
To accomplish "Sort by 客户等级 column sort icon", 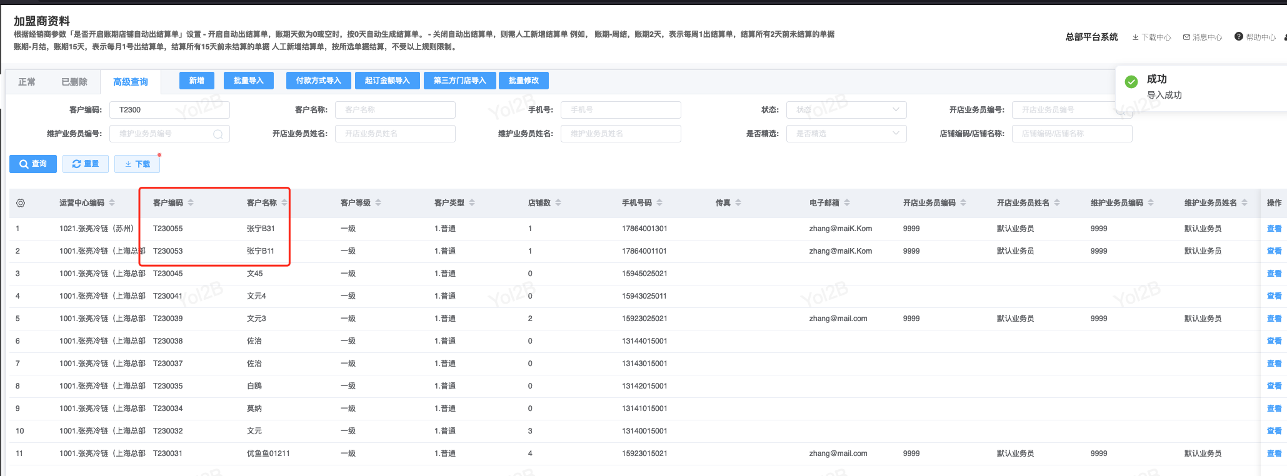I will coord(378,202).
